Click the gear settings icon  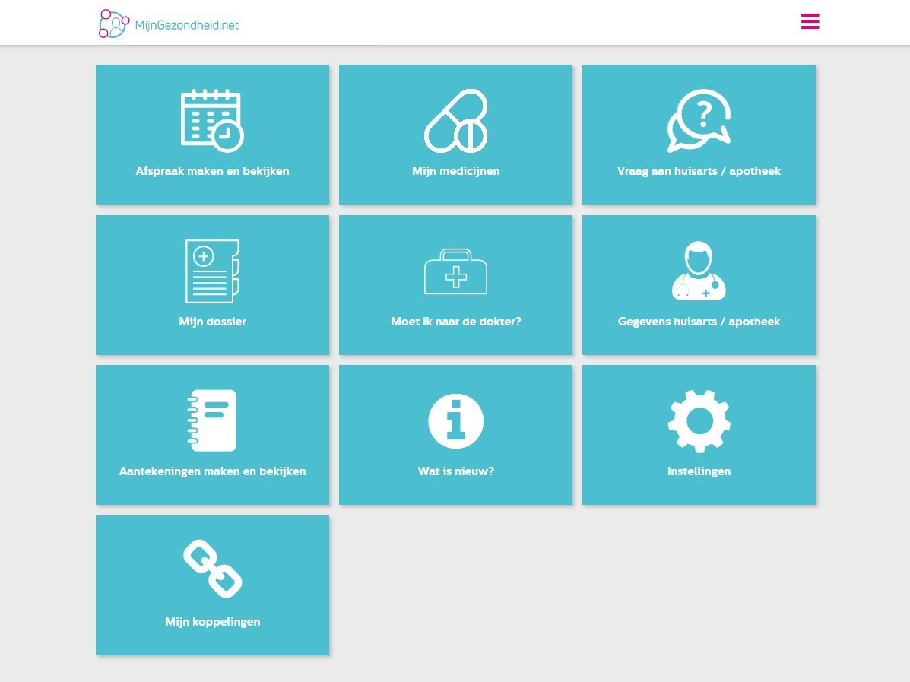(x=699, y=420)
